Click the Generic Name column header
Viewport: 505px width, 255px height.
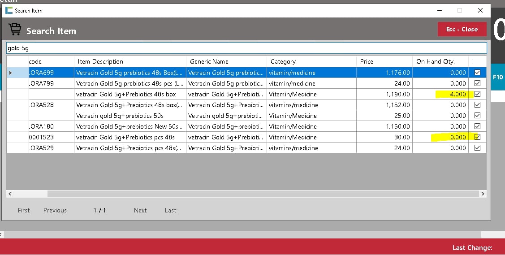click(x=226, y=61)
